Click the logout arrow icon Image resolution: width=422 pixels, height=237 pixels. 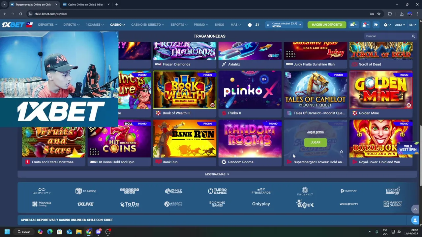click(x=376, y=25)
